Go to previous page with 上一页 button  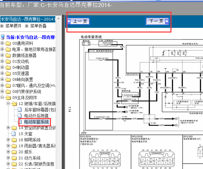pos(79,21)
